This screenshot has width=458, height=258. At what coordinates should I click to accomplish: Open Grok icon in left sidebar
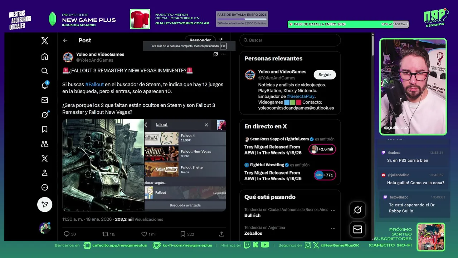coord(45,115)
